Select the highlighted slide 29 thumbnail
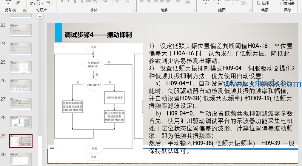 pyautogui.click(x=21, y=141)
